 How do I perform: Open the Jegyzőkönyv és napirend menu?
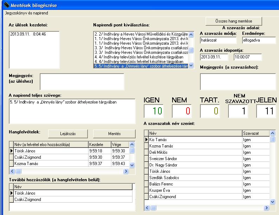[26, 13]
